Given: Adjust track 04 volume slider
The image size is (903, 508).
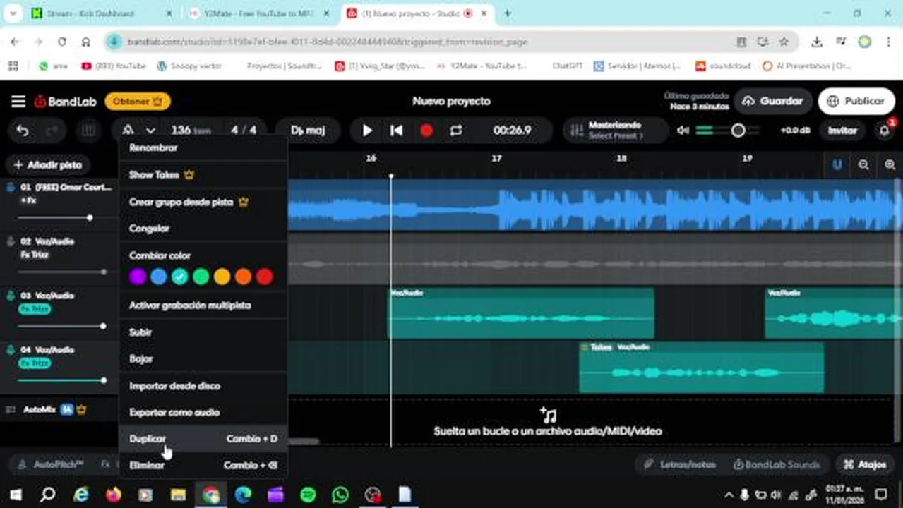Looking at the screenshot, I should [104, 380].
